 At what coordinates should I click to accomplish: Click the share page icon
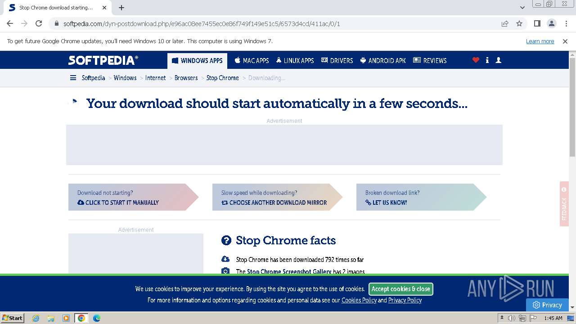[505, 23]
